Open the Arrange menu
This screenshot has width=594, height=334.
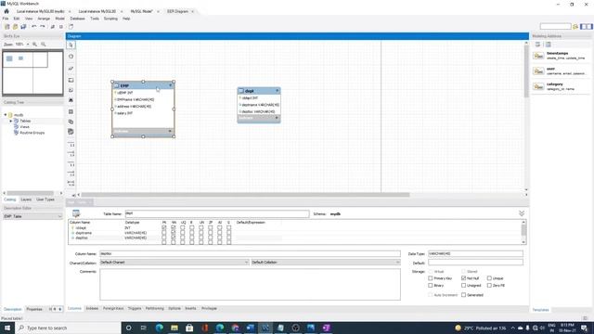coord(44,19)
